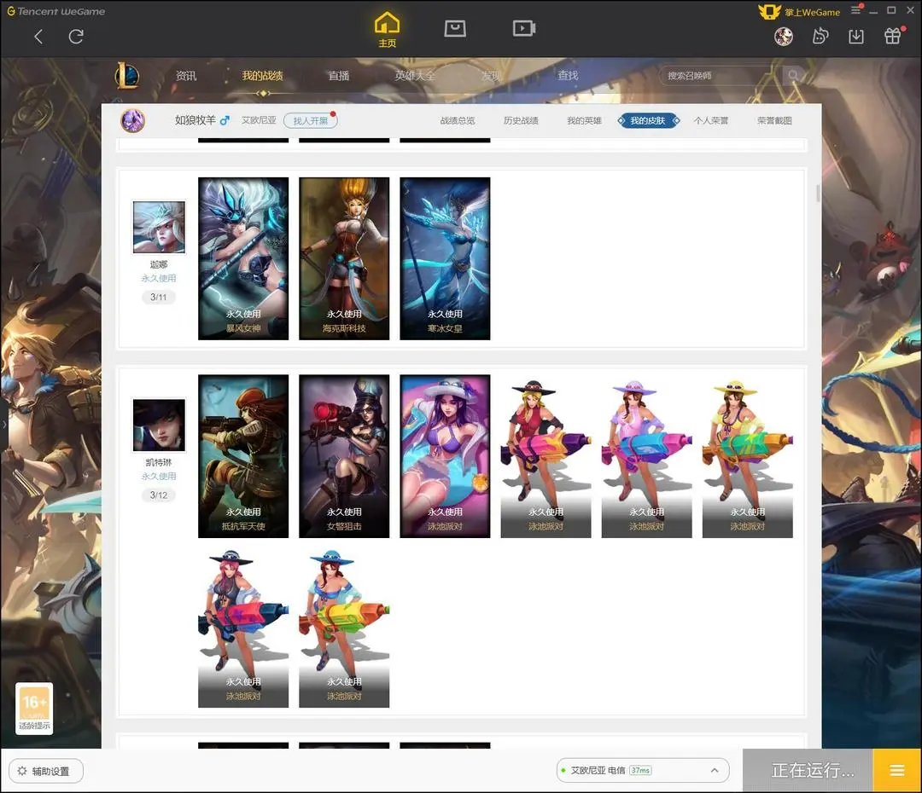Image resolution: width=922 pixels, height=793 pixels.
Task: Click the 凯特琳 champion name label
Action: pyautogui.click(x=159, y=462)
